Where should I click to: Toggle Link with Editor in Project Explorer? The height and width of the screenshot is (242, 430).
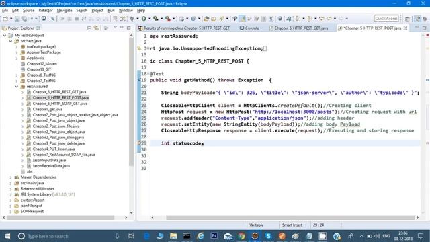coord(96,28)
